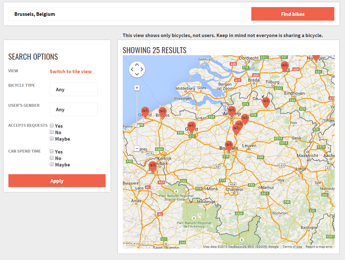Tick the No option under Accepts Requests
Viewport: 345px width, 260px height.
52,132
